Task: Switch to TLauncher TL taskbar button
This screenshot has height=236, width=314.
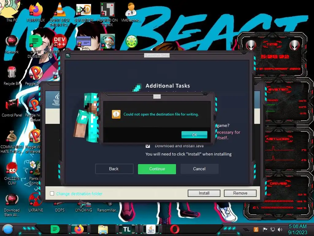Action: [127, 229]
